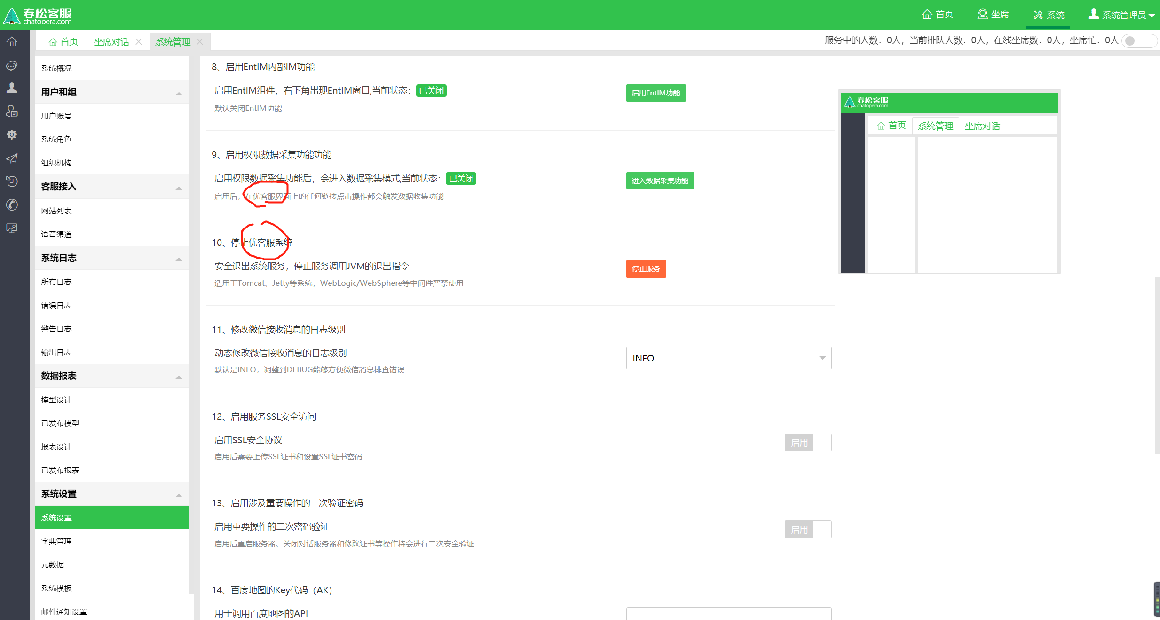Click the 启用EntIM功能 button
The image size is (1160, 620).
point(655,93)
